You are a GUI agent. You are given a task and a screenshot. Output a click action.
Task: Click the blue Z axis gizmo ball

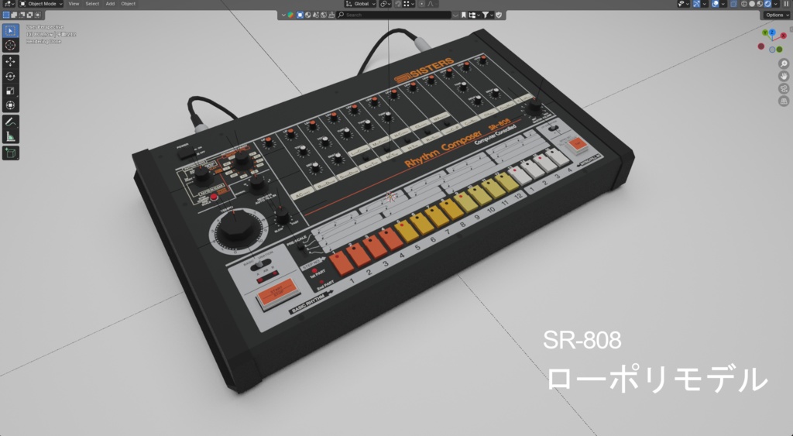point(772,33)
